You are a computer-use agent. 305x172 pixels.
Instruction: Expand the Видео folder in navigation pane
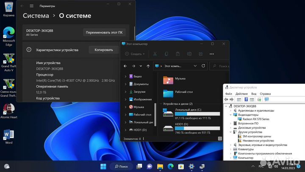(125, 76)
